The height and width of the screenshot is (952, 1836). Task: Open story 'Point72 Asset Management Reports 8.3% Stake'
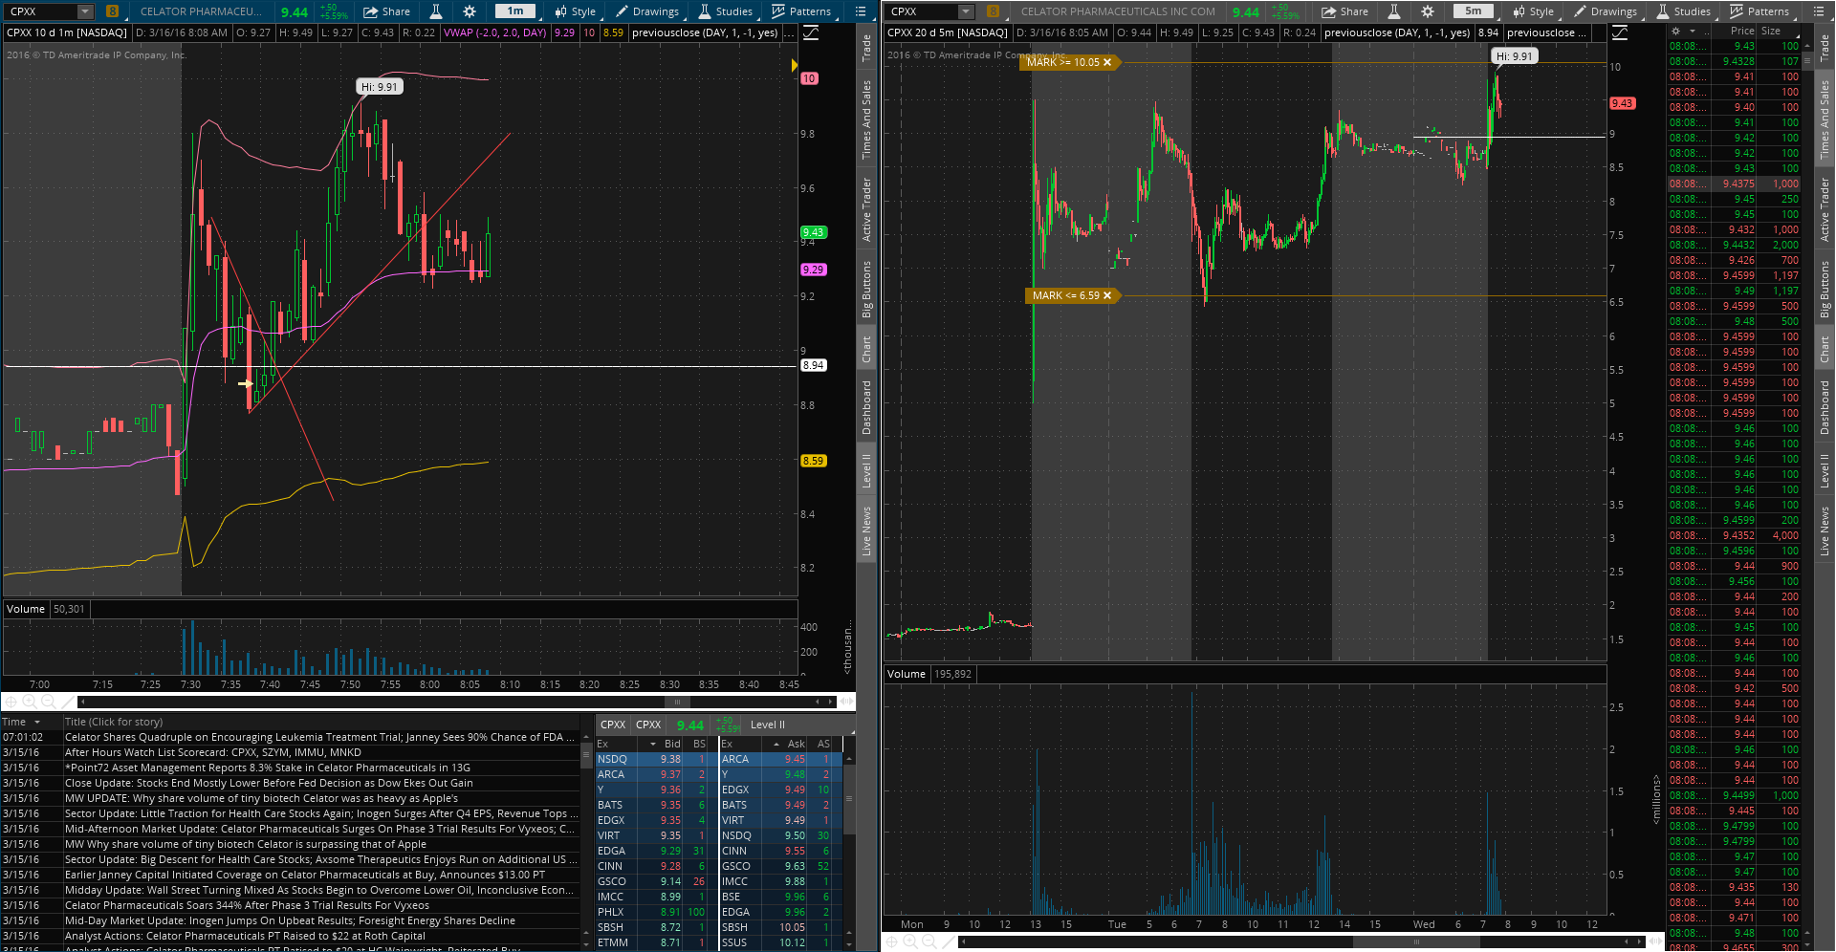tap(268, 768)
